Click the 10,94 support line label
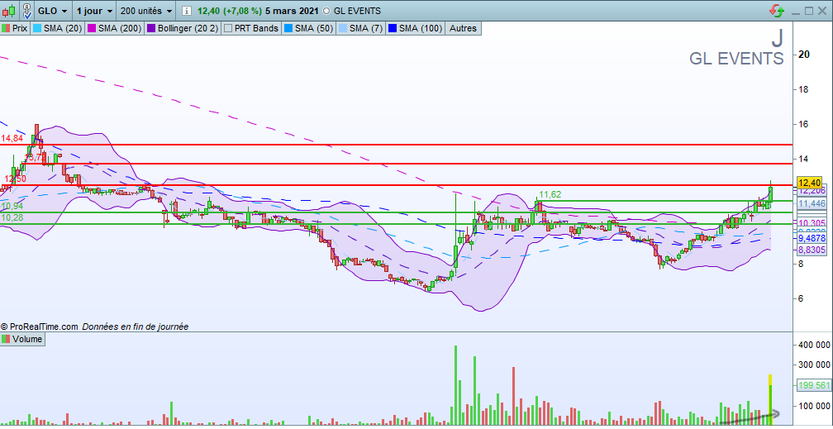 (12, 207)
